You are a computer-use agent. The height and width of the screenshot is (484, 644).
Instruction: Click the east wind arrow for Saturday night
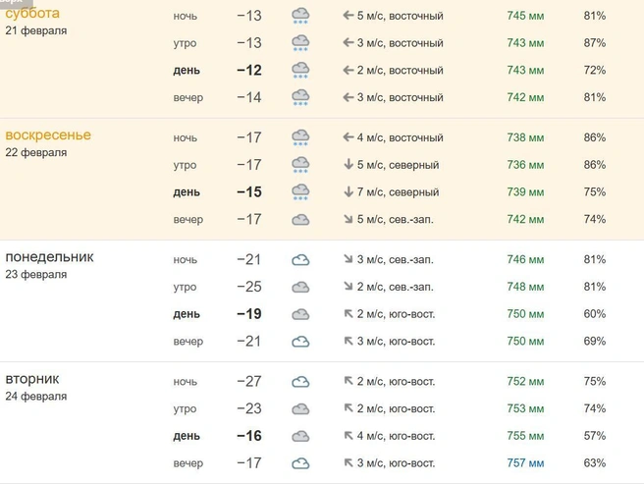coord(349,16)
